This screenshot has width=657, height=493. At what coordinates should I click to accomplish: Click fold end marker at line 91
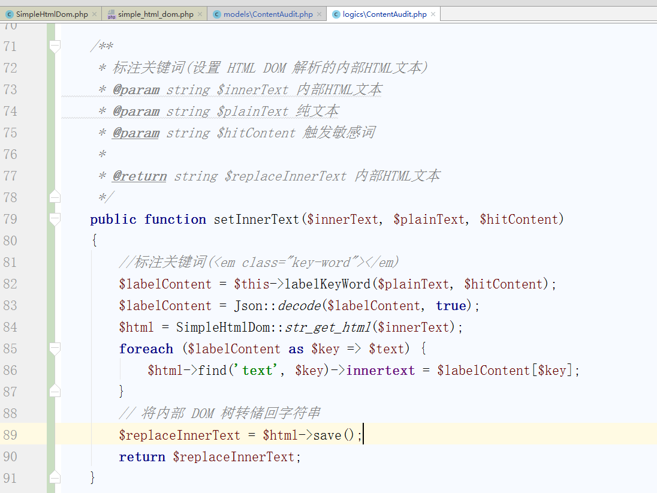(x=55, y=478)
